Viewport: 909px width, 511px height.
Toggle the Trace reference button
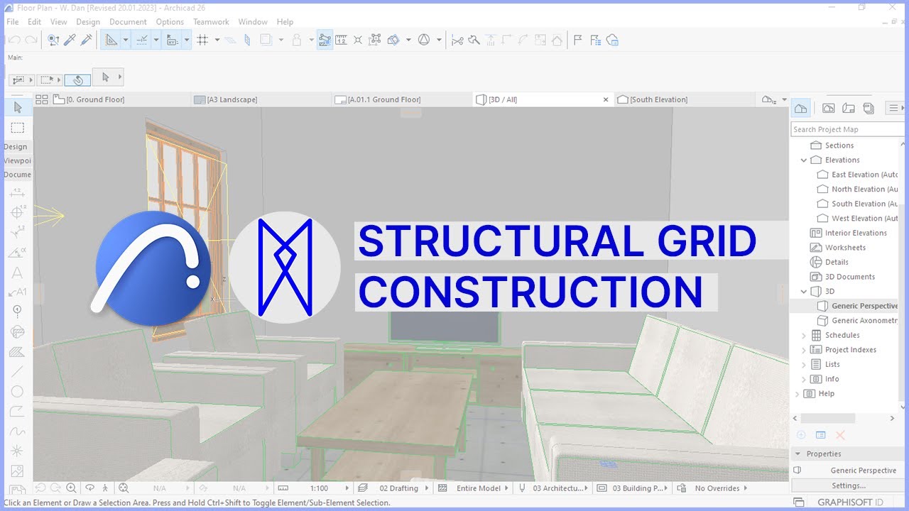[266, 40]
